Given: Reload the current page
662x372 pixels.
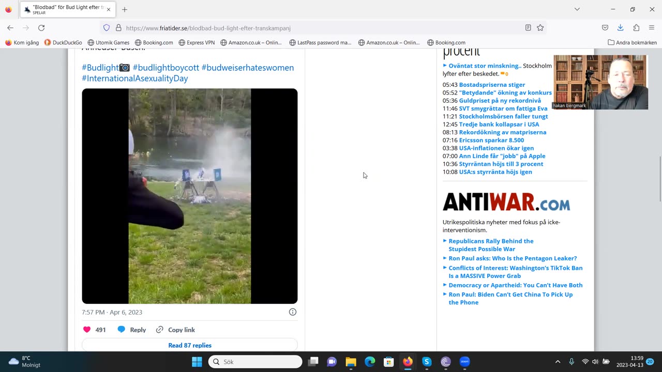Looking at the screenshot, I should coord(41,28).
